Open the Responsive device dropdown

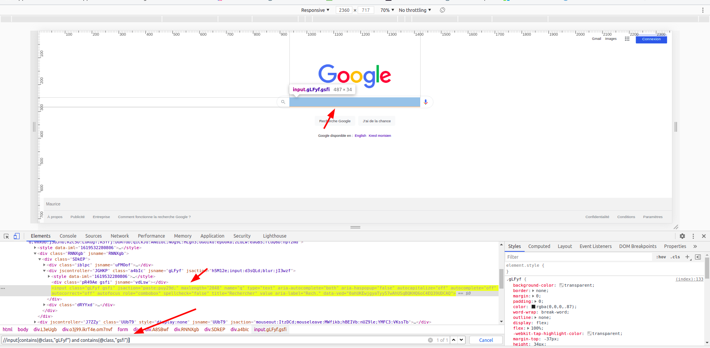[x=315, y=10]
